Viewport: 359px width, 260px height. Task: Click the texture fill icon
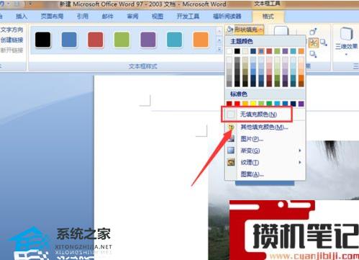[x=231, y=162]
